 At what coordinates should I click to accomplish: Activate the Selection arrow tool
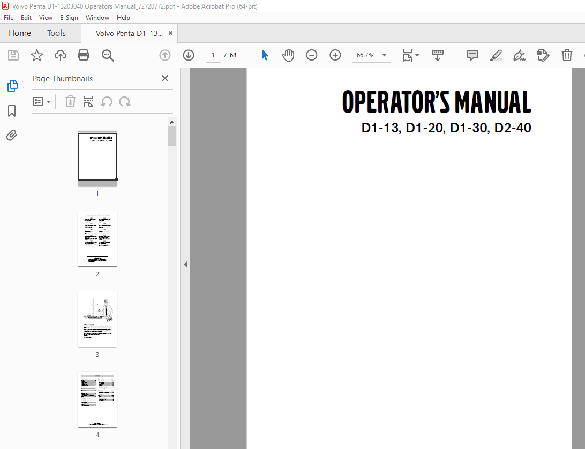pyautogui.click(x=265, y=55)
